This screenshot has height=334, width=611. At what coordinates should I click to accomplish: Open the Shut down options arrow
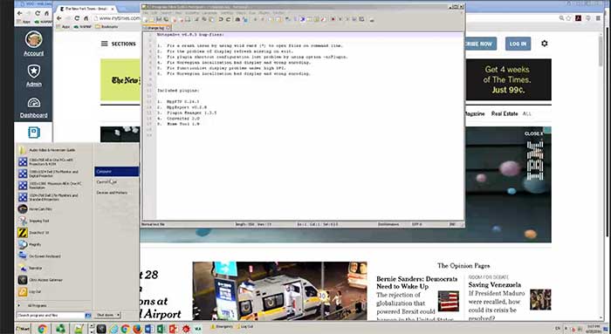118,315
